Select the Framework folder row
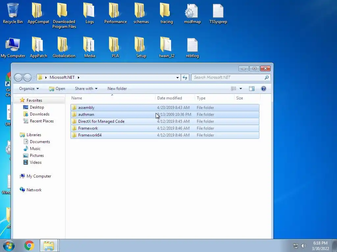This screenshot has width=337, height=252. pos(165,128)
